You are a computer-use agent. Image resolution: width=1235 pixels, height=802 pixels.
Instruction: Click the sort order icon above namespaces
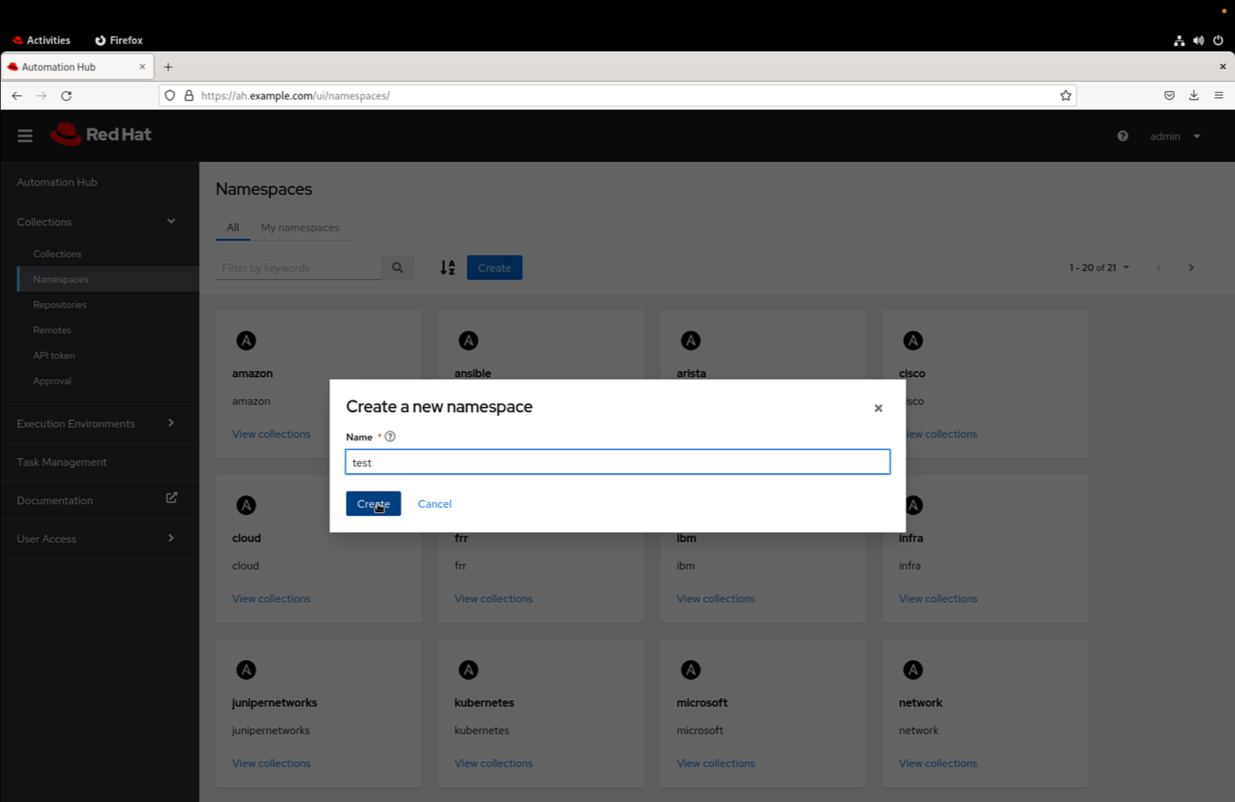(x=448, y=267)
